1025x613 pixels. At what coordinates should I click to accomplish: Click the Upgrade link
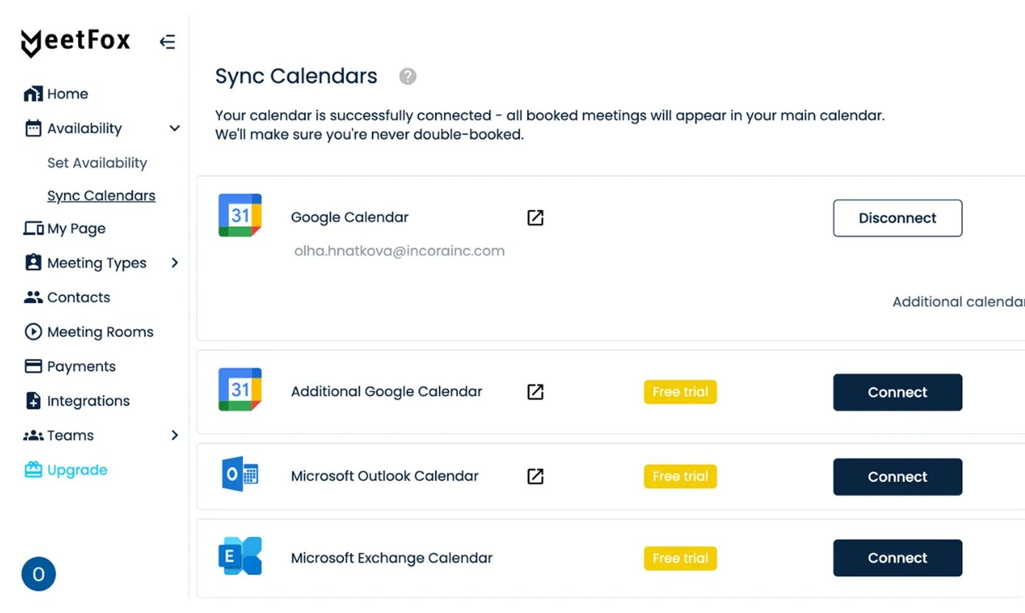pyautogui.click(x=77, y=470)
